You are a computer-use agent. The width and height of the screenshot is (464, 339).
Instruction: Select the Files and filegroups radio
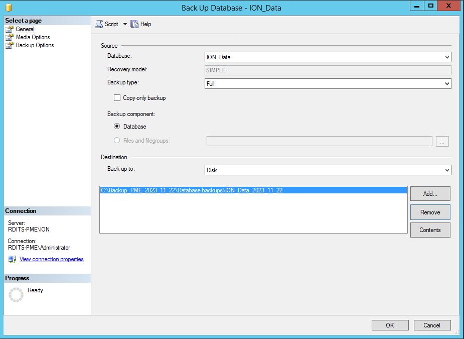(117, 141)
